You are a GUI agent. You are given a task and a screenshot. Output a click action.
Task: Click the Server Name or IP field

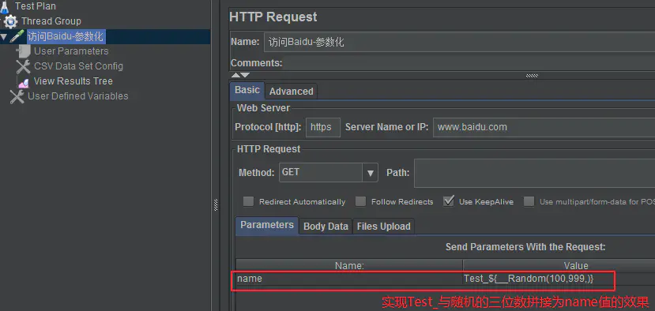[x=544, y=127]
